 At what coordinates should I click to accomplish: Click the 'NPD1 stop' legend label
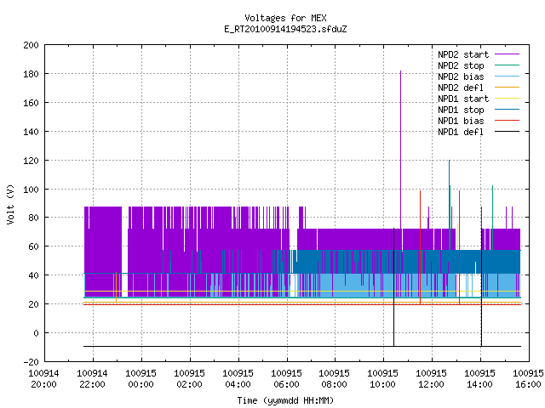[461, 110]
